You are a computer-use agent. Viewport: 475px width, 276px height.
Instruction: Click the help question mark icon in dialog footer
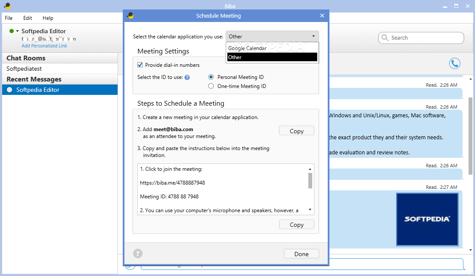click(x=138, y=254)
